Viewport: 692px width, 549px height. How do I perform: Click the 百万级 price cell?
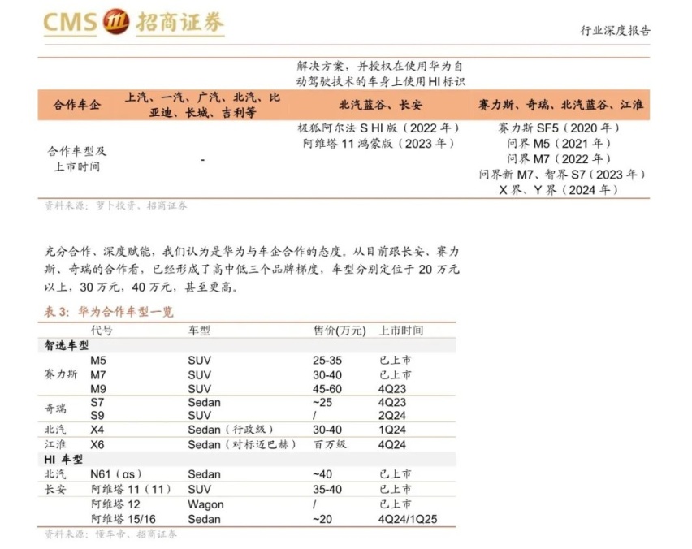(x=330, y=445)
